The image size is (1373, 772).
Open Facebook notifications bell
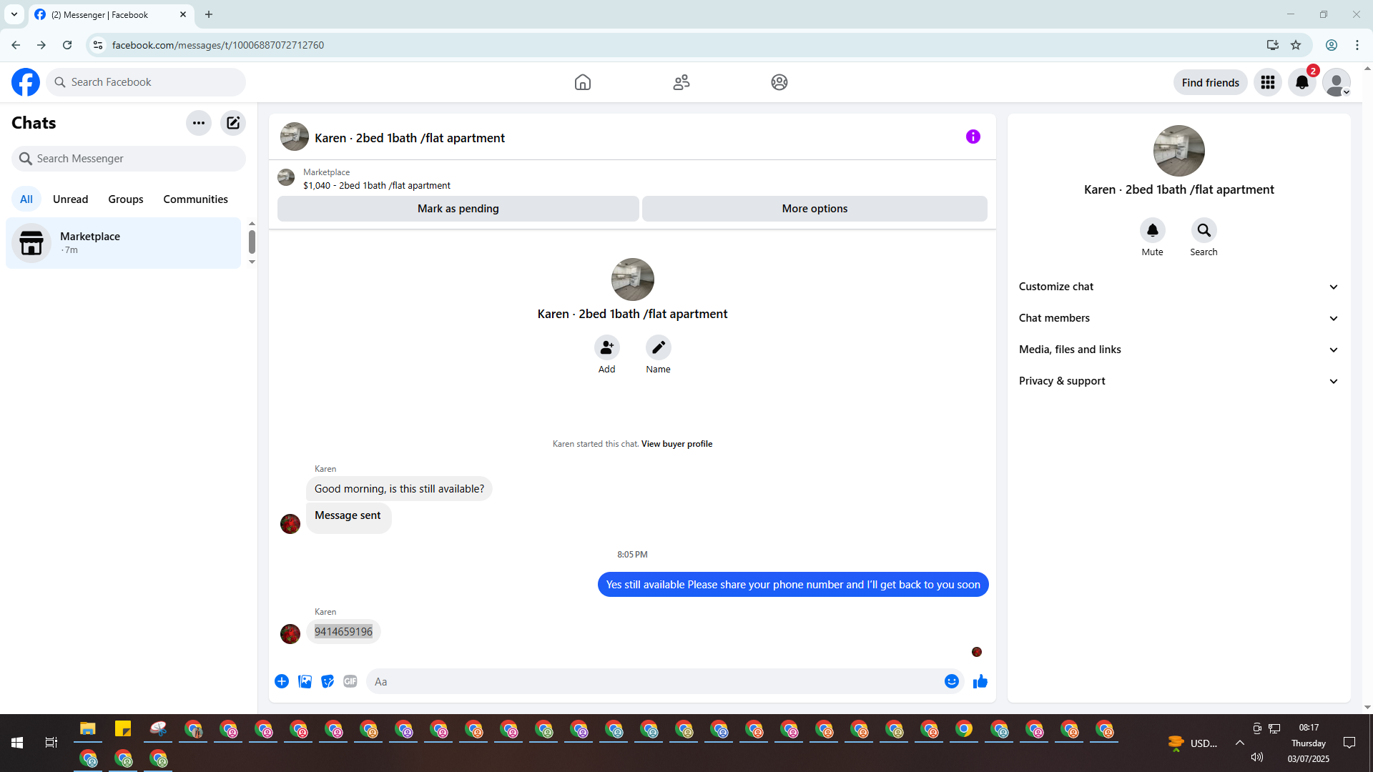pos(1301,82)
